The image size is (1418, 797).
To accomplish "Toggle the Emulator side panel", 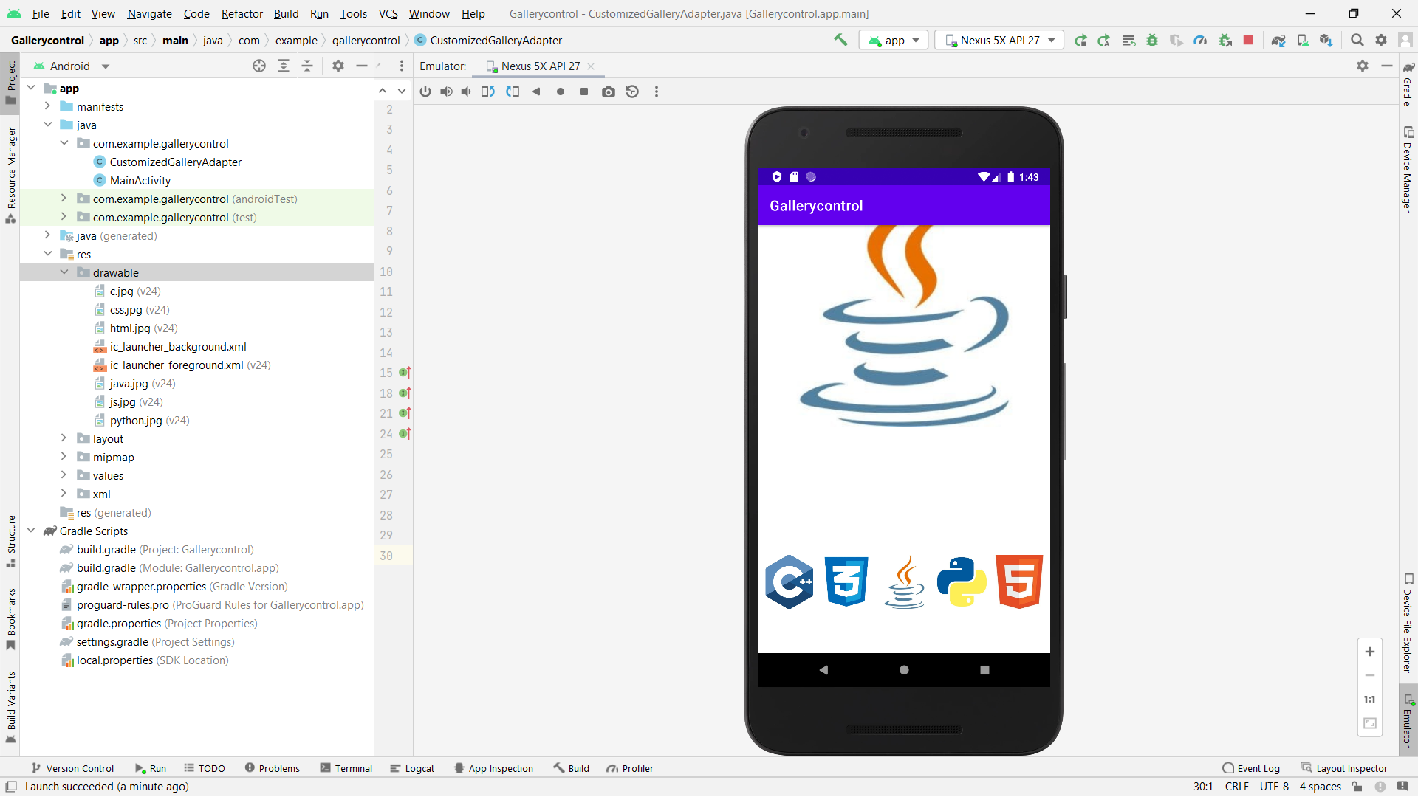I will pyautogui.click(x=1408, y=720).
